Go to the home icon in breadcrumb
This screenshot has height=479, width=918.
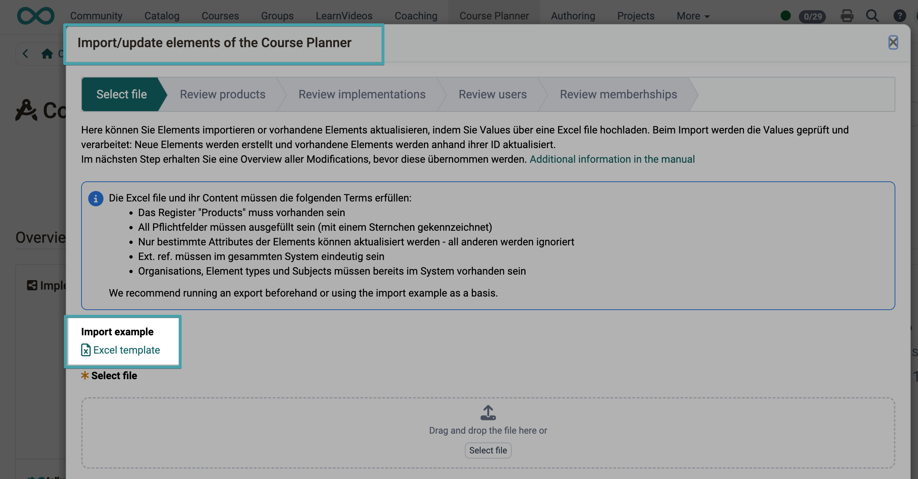[47, 54]
